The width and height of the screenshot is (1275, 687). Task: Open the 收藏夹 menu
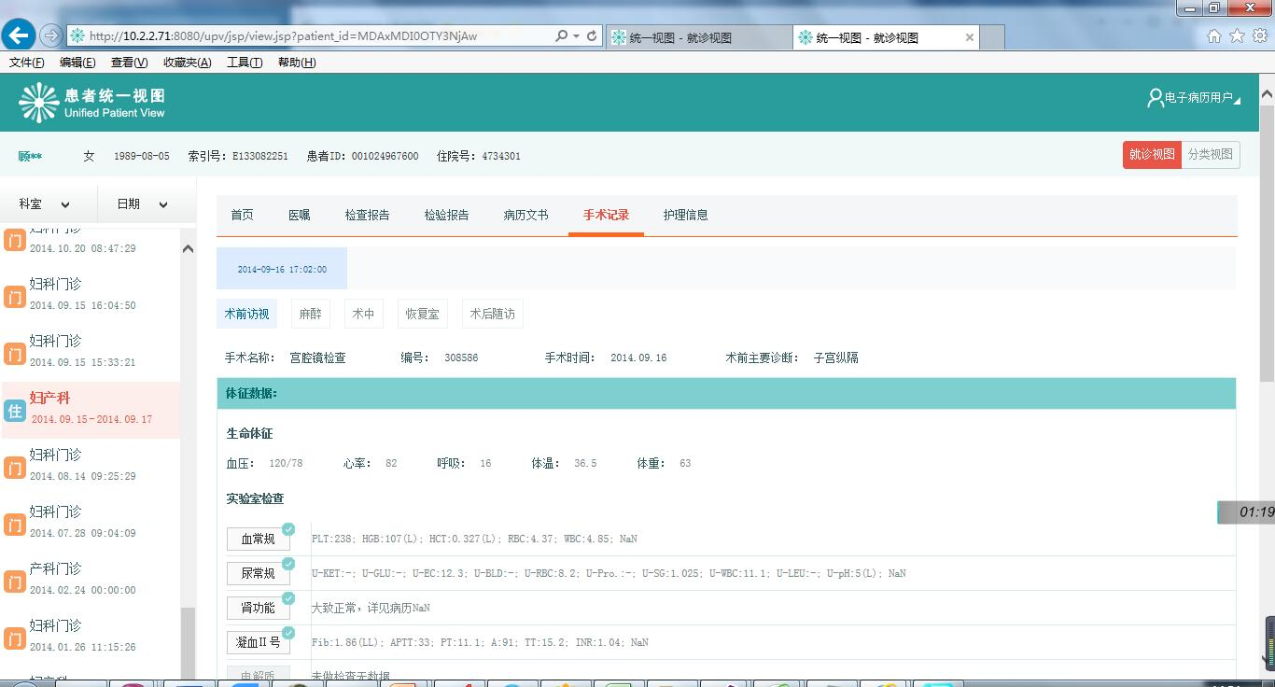click(187, 63)
